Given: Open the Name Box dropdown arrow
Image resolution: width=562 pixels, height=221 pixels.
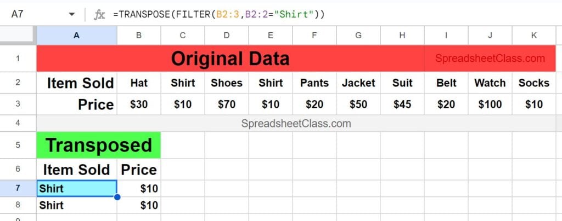Looking at the screenshot, I should [x=72, y=15].
